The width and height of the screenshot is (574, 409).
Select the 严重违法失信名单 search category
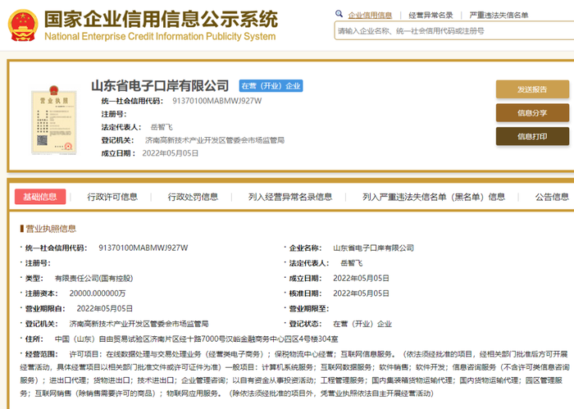pyautogui.click(x=499, y=15)
